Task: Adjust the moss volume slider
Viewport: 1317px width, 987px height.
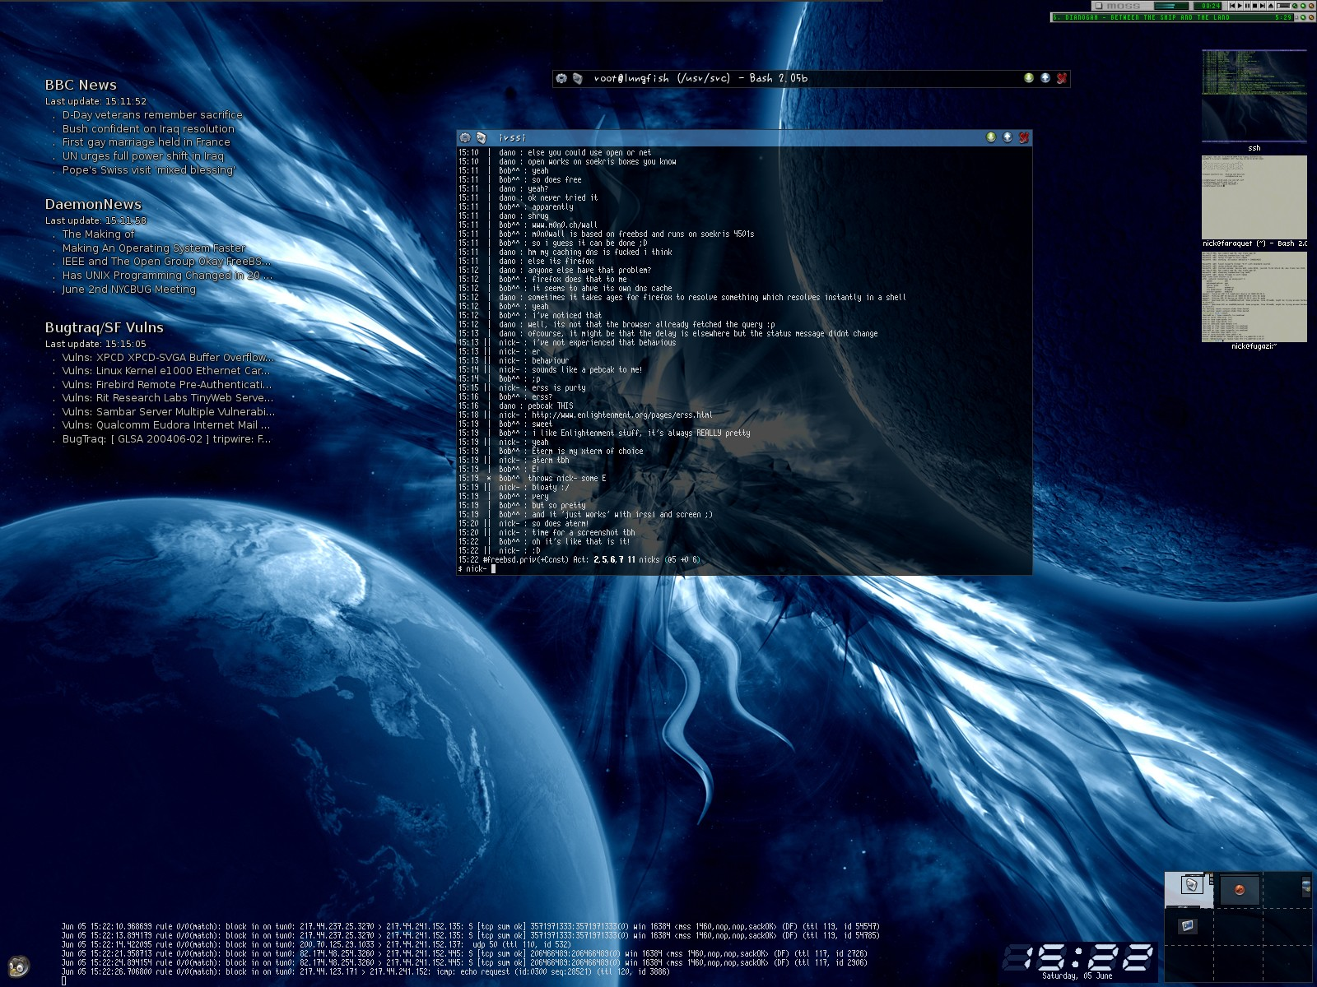Action: [x=1282, y=6]
